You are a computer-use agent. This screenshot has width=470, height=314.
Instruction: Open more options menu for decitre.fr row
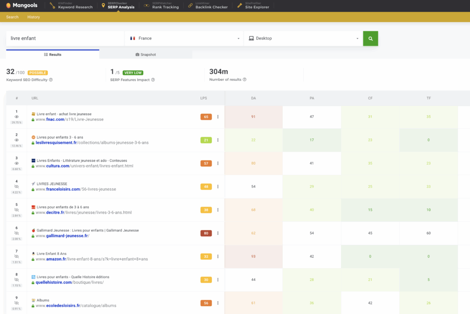pyautogui.click(x=218, y=210)
